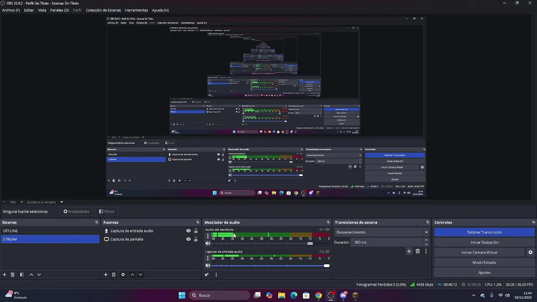Open Chrome from the taskbar

318,295
